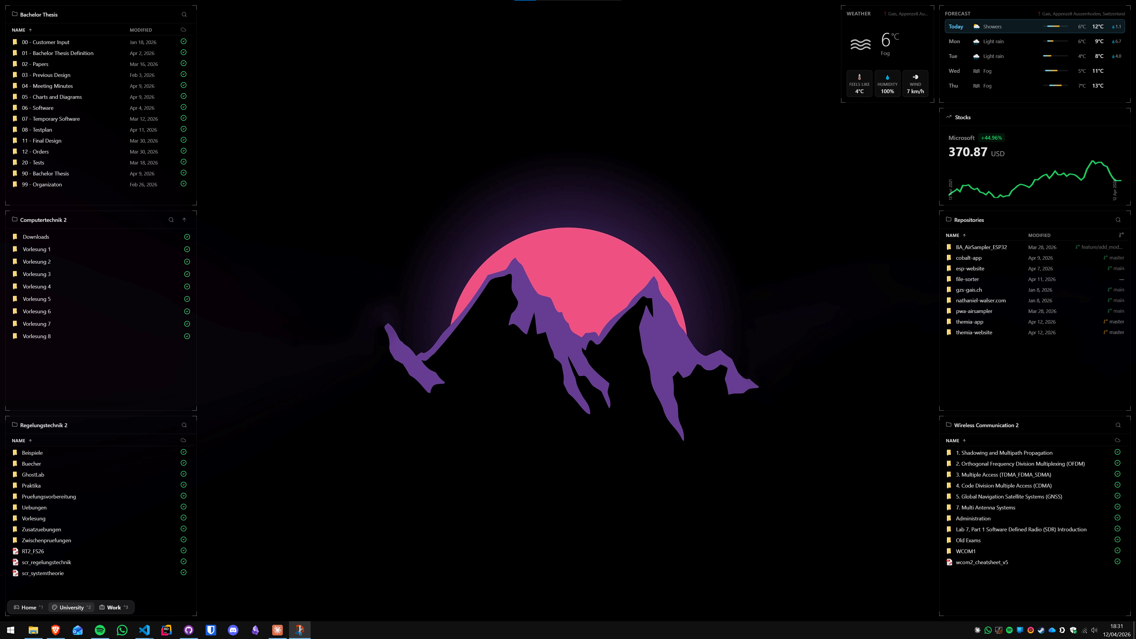
Task: Click the branch icon in the Repositories header
Action: coord(1122,235)
